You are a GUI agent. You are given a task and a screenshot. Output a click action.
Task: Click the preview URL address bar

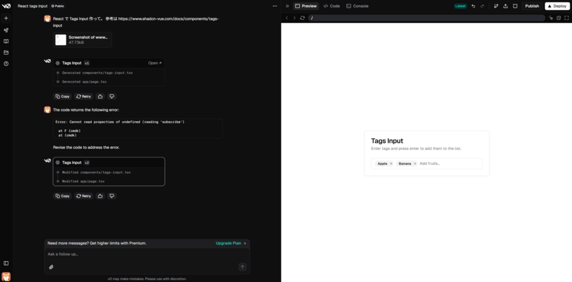427,18
